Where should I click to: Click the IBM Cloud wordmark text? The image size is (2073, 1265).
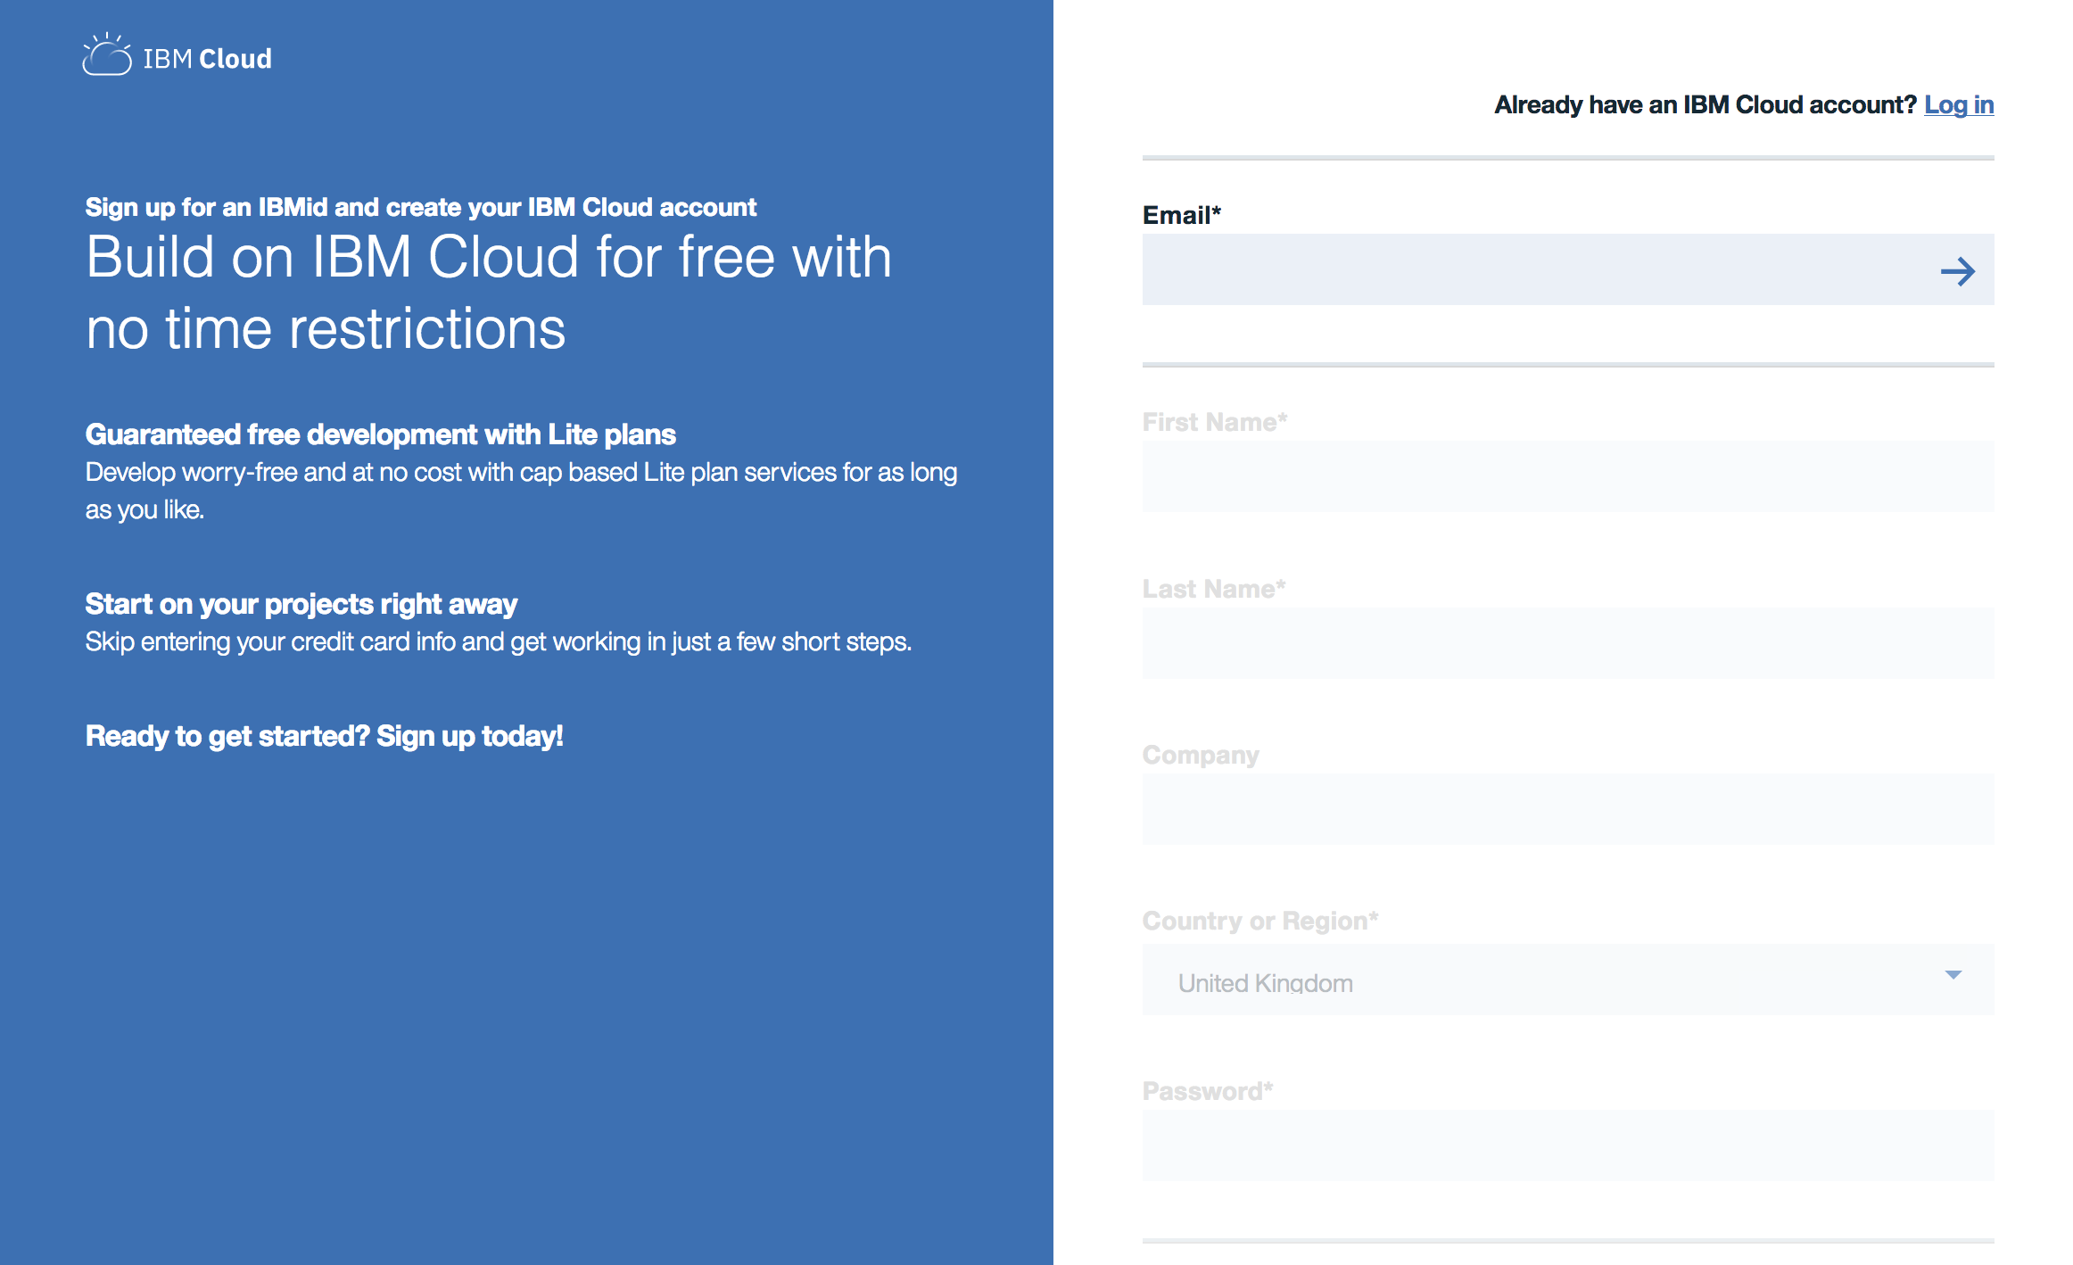coord(207,59)
